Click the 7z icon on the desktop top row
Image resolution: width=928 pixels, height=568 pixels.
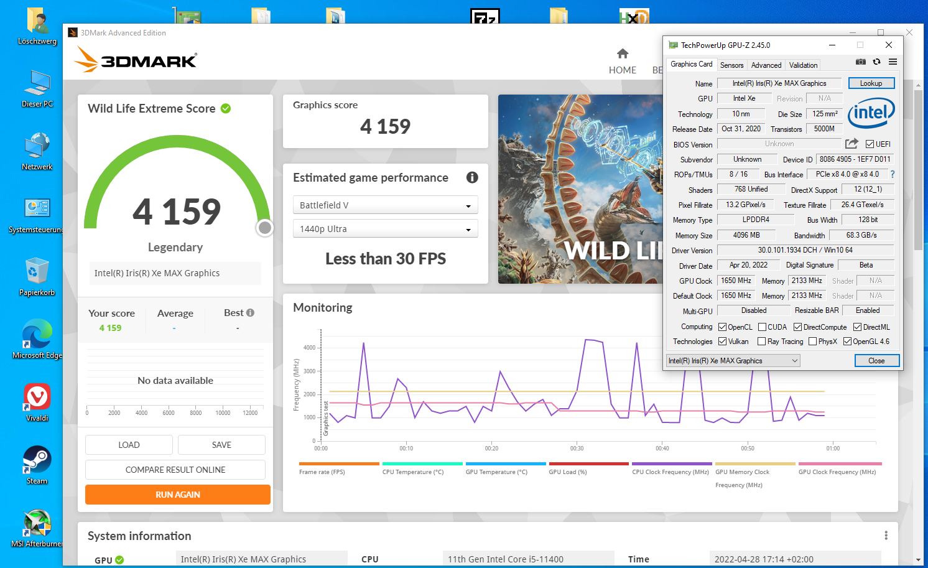click(x=485, y=16)
